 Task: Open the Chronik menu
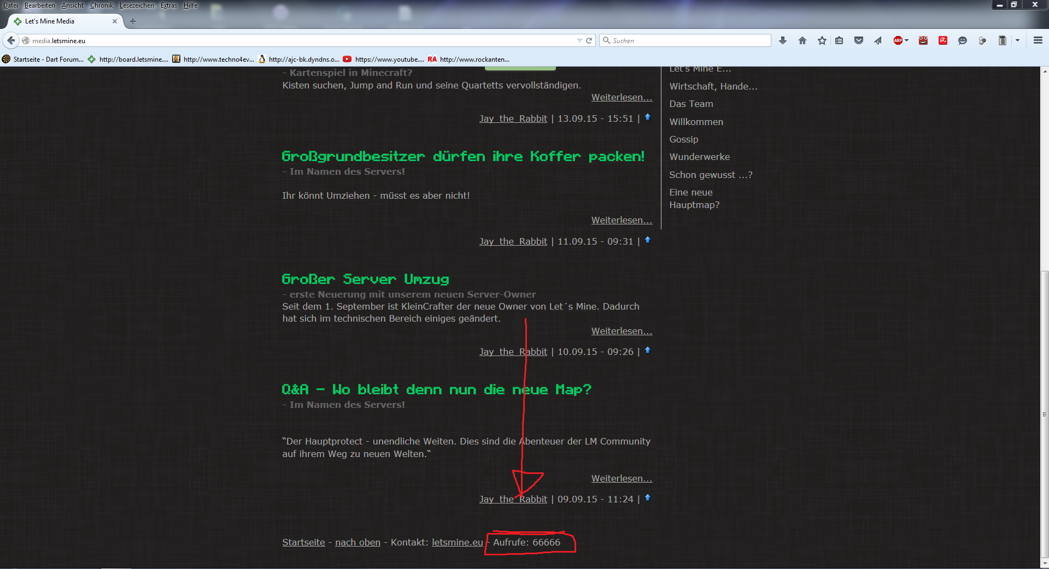click(x=102, y=5)
